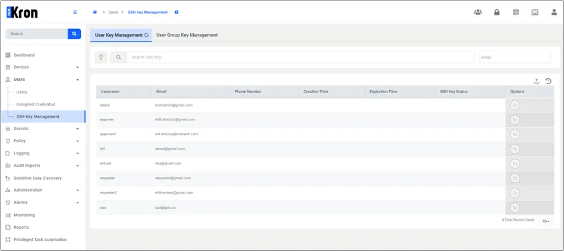The image size is (564, 251).
Task: Click the screen capture header icon
Action: coord(535,12)
